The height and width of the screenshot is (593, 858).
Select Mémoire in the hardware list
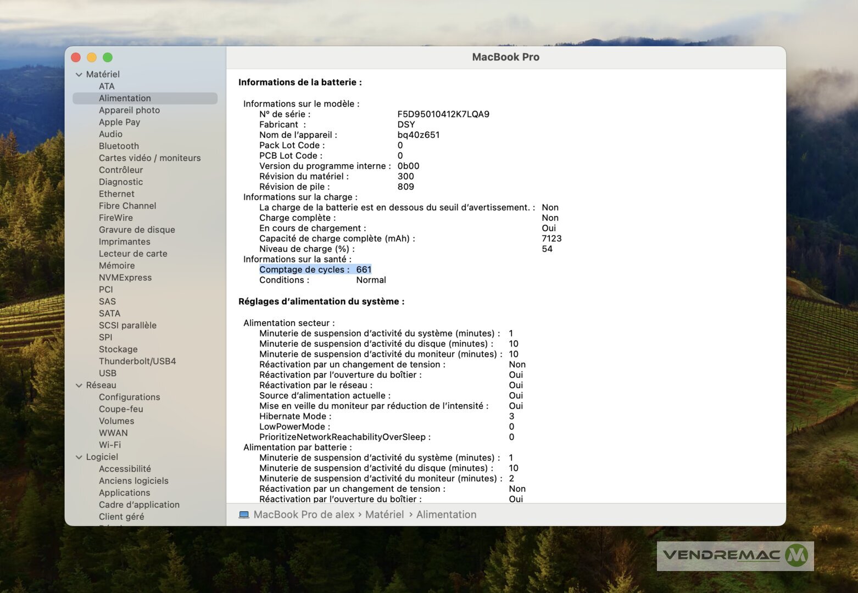116,266
